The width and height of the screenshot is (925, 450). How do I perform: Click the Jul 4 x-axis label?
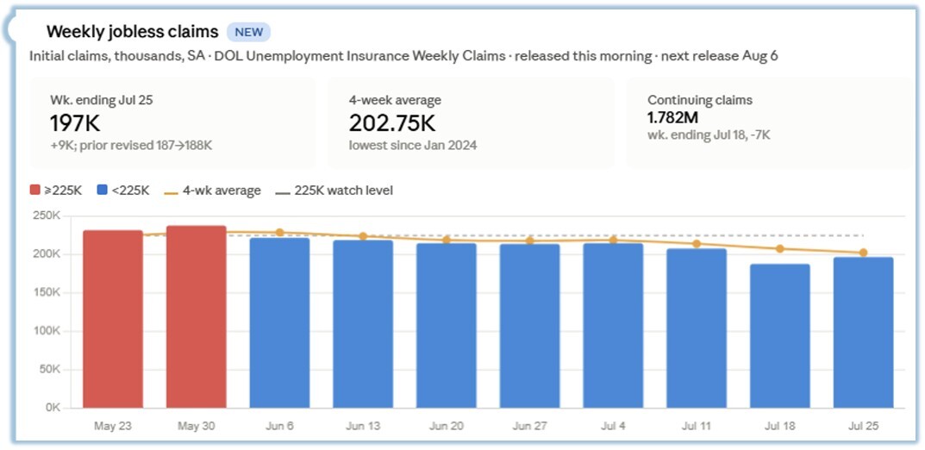click(614, 427)
